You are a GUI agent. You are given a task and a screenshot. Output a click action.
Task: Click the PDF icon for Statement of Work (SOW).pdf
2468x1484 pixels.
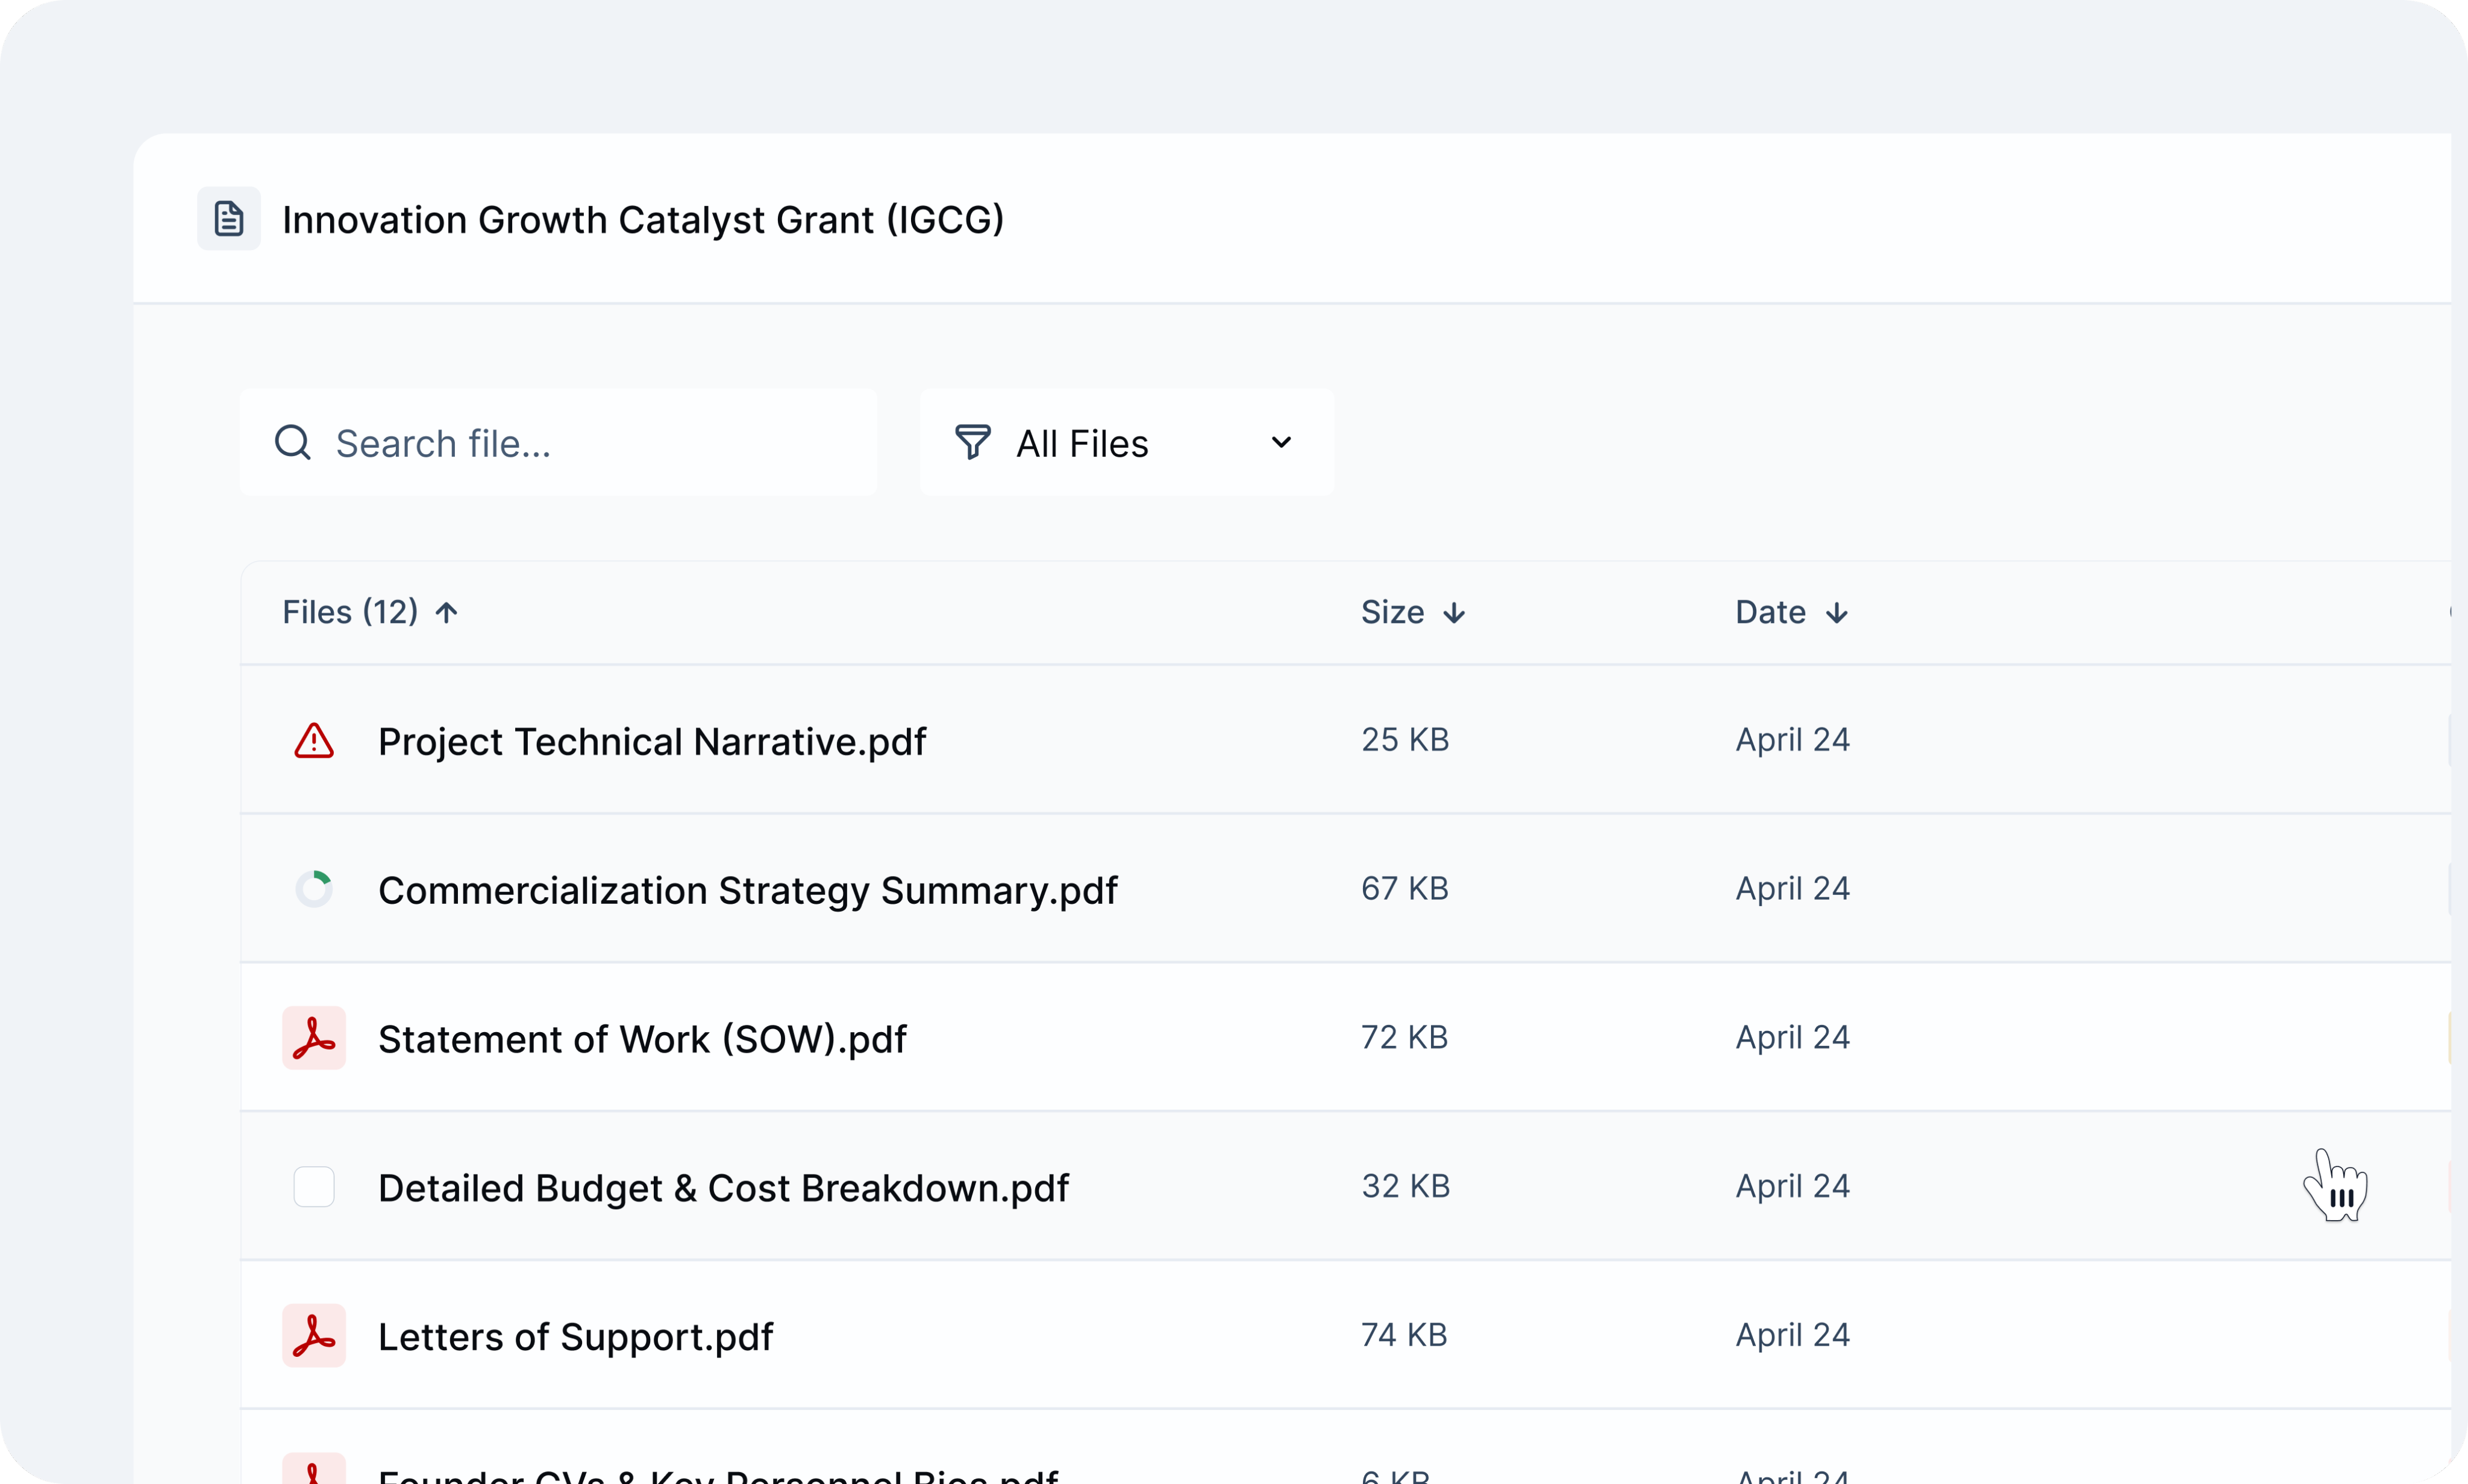point(314,1038)
